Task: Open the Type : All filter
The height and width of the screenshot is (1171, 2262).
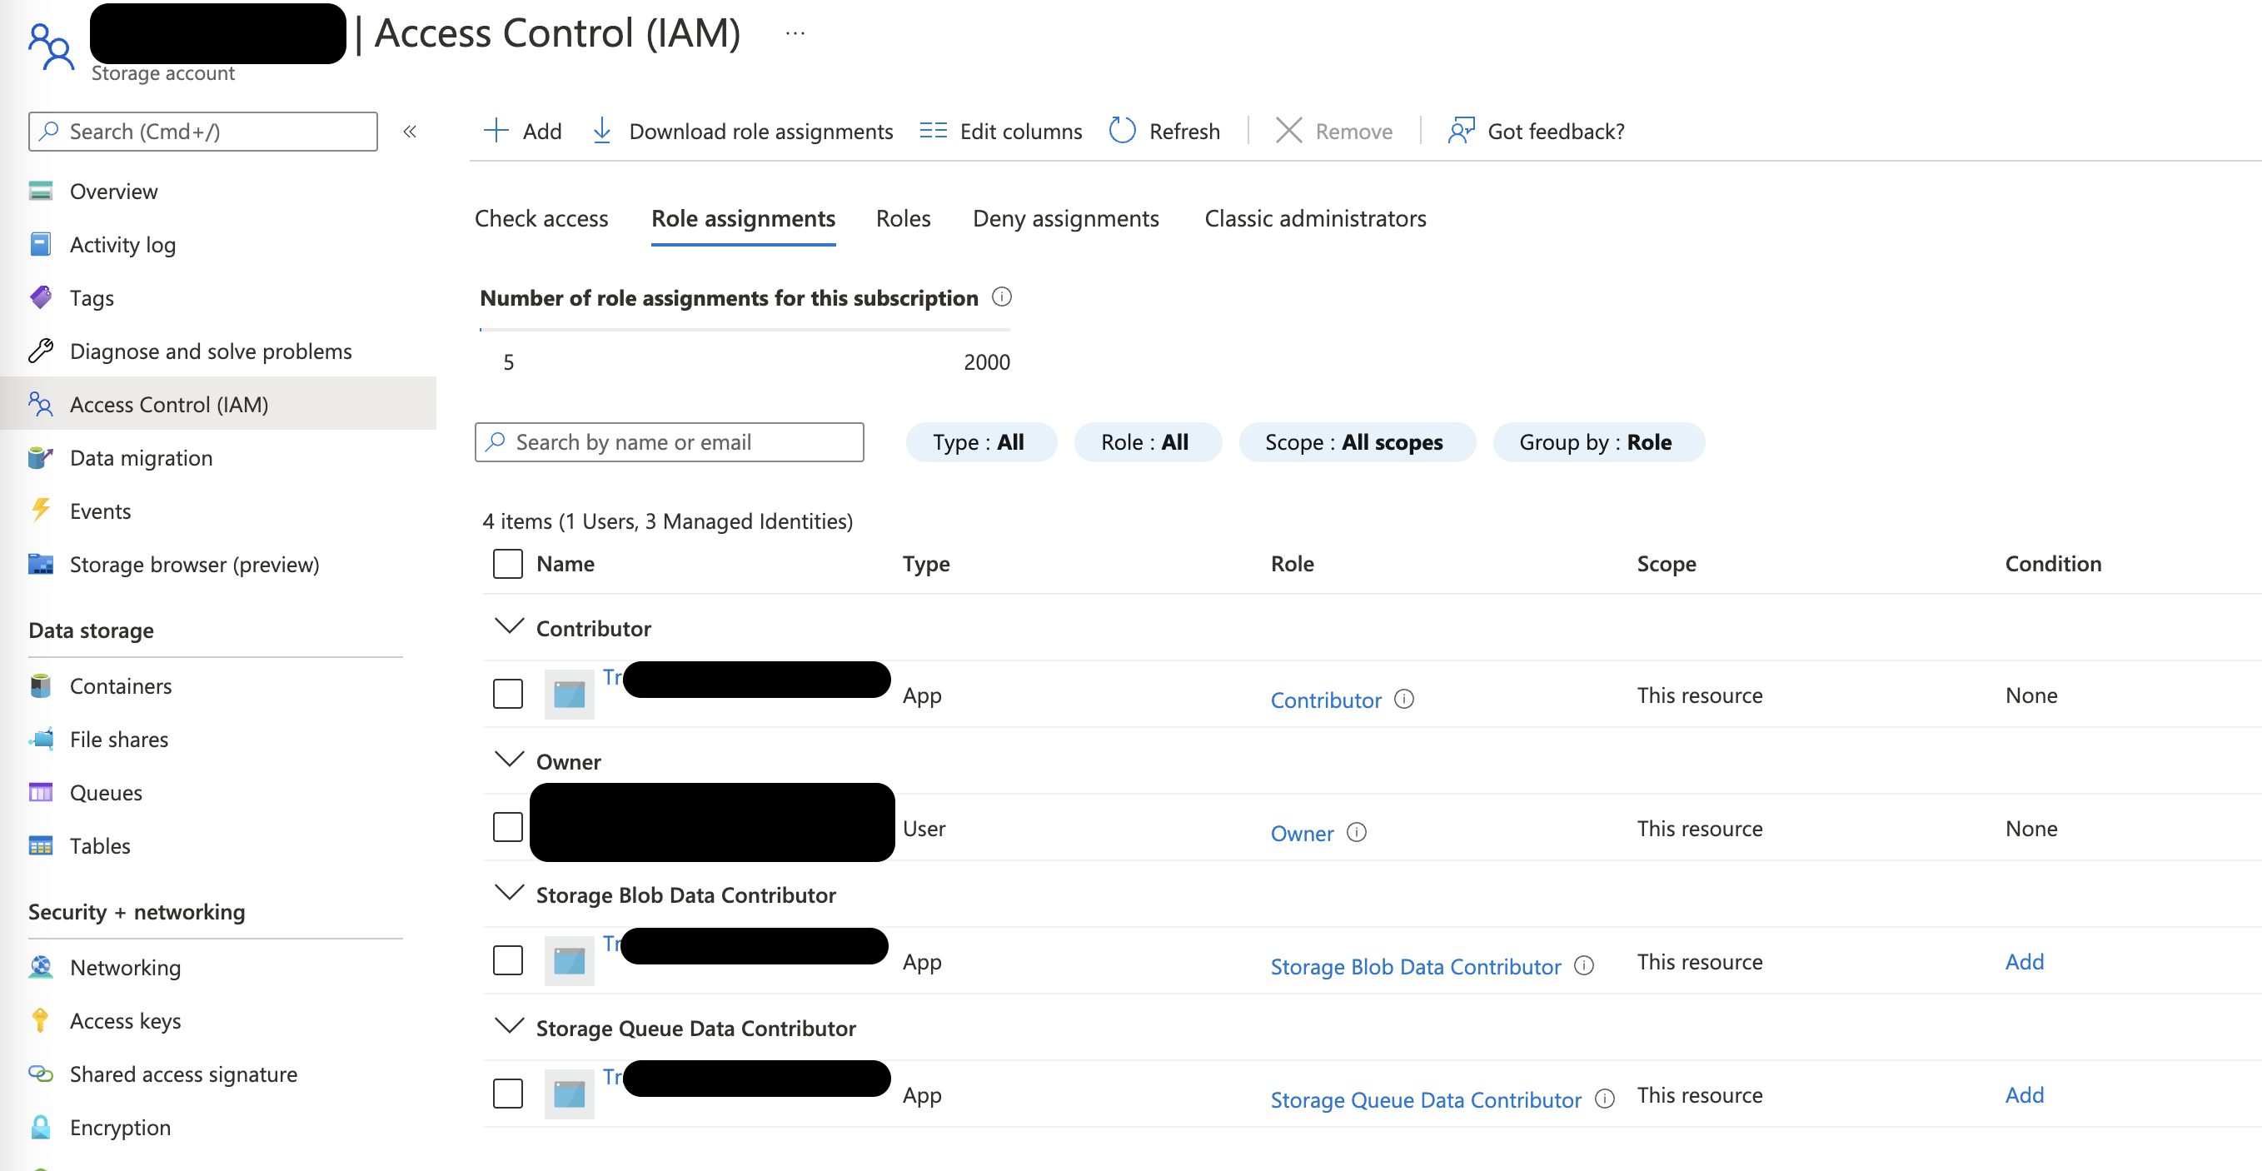Action: (980, 442)
